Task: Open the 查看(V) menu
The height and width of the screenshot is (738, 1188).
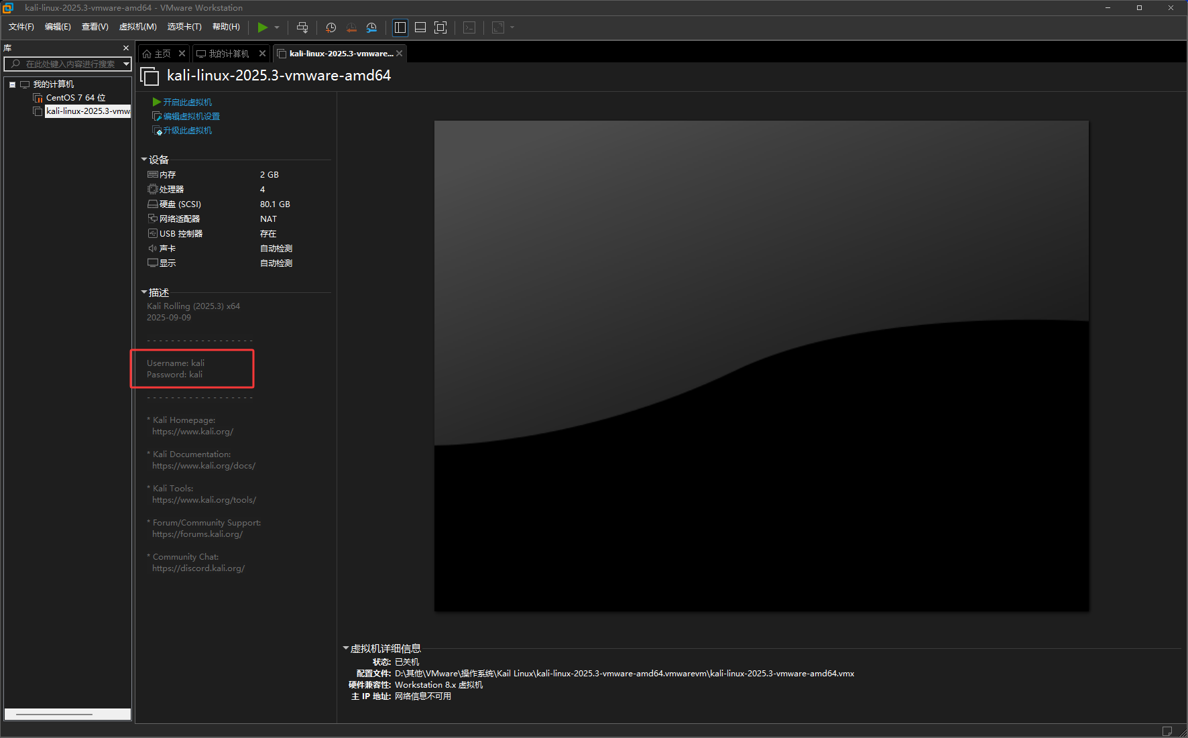Action: point(95,27)
